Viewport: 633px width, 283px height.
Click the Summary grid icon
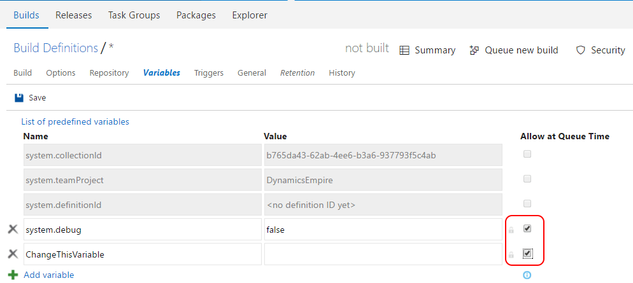tap(404, 50)
